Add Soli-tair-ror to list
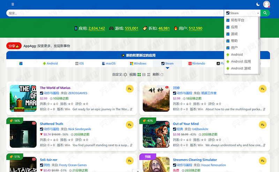The height and width of the screenshot is (172, 279). tap(130, 161)
